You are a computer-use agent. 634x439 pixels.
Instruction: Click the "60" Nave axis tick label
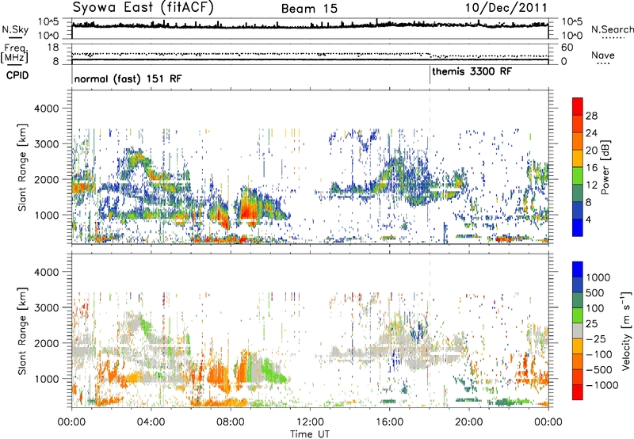tap(567, 48)
